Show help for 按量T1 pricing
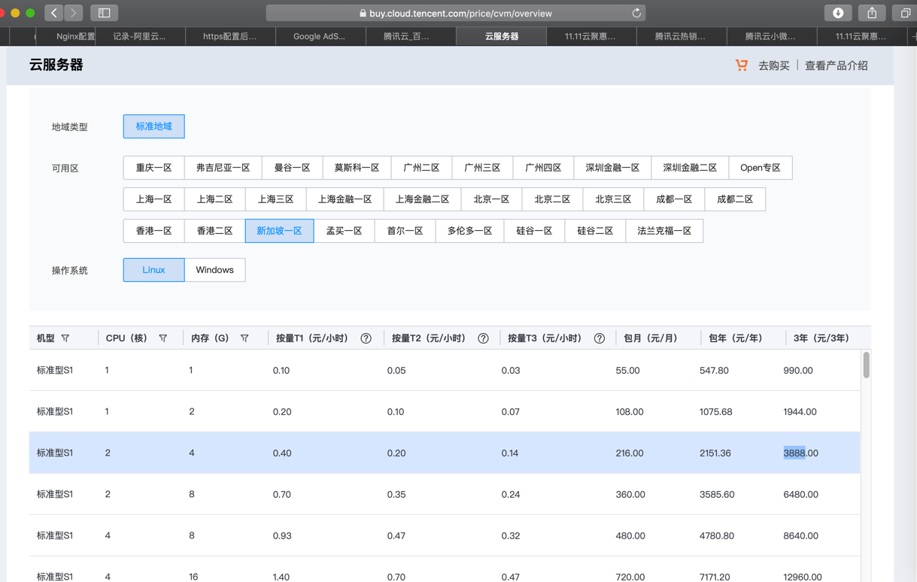The image size is (917, 582). click(x=366, y=338)
